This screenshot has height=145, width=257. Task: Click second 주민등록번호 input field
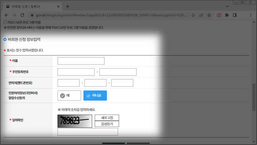[118, 72]
